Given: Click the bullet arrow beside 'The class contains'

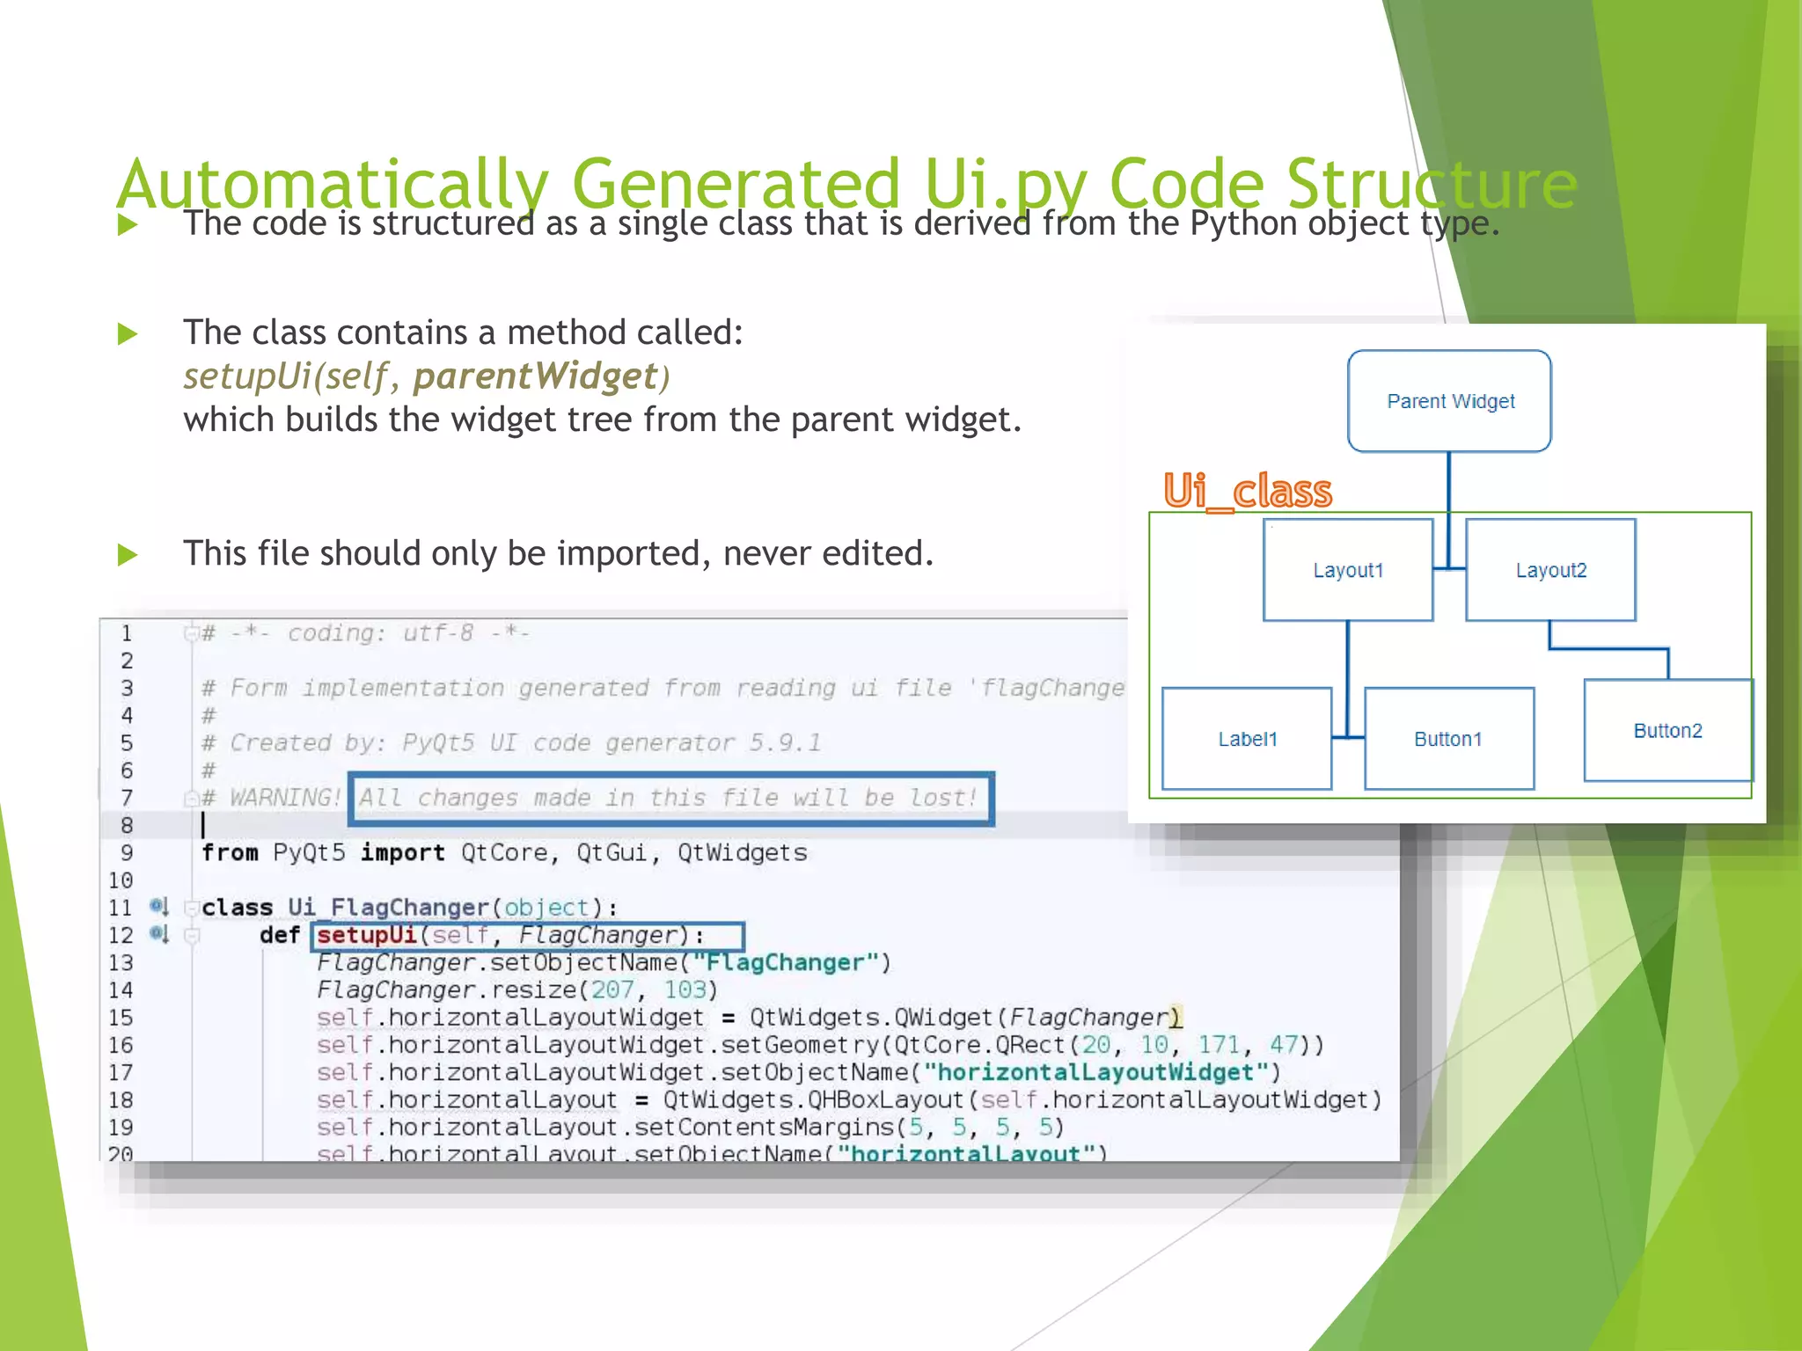Looking at the screenshot, I should tap(128, 333).
